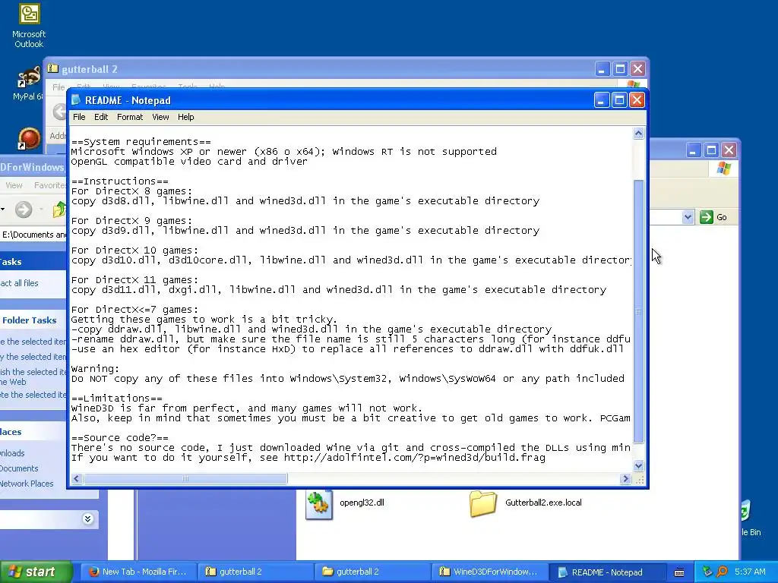The image size is (778, 583).
Task: Switch to second gutterball 2 folder taskbar button
Action: point(372,572)
